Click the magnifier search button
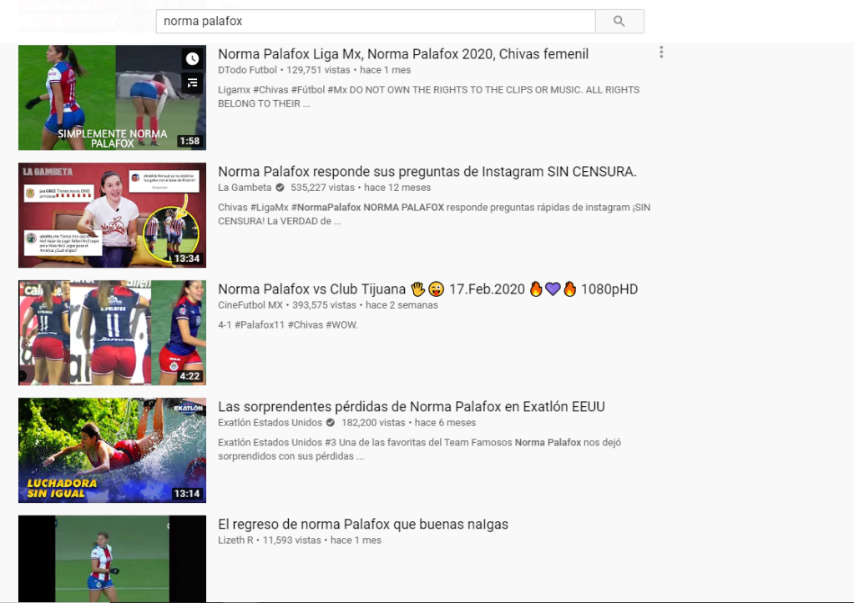The image size is (854, 603). [x=619, y=21]
